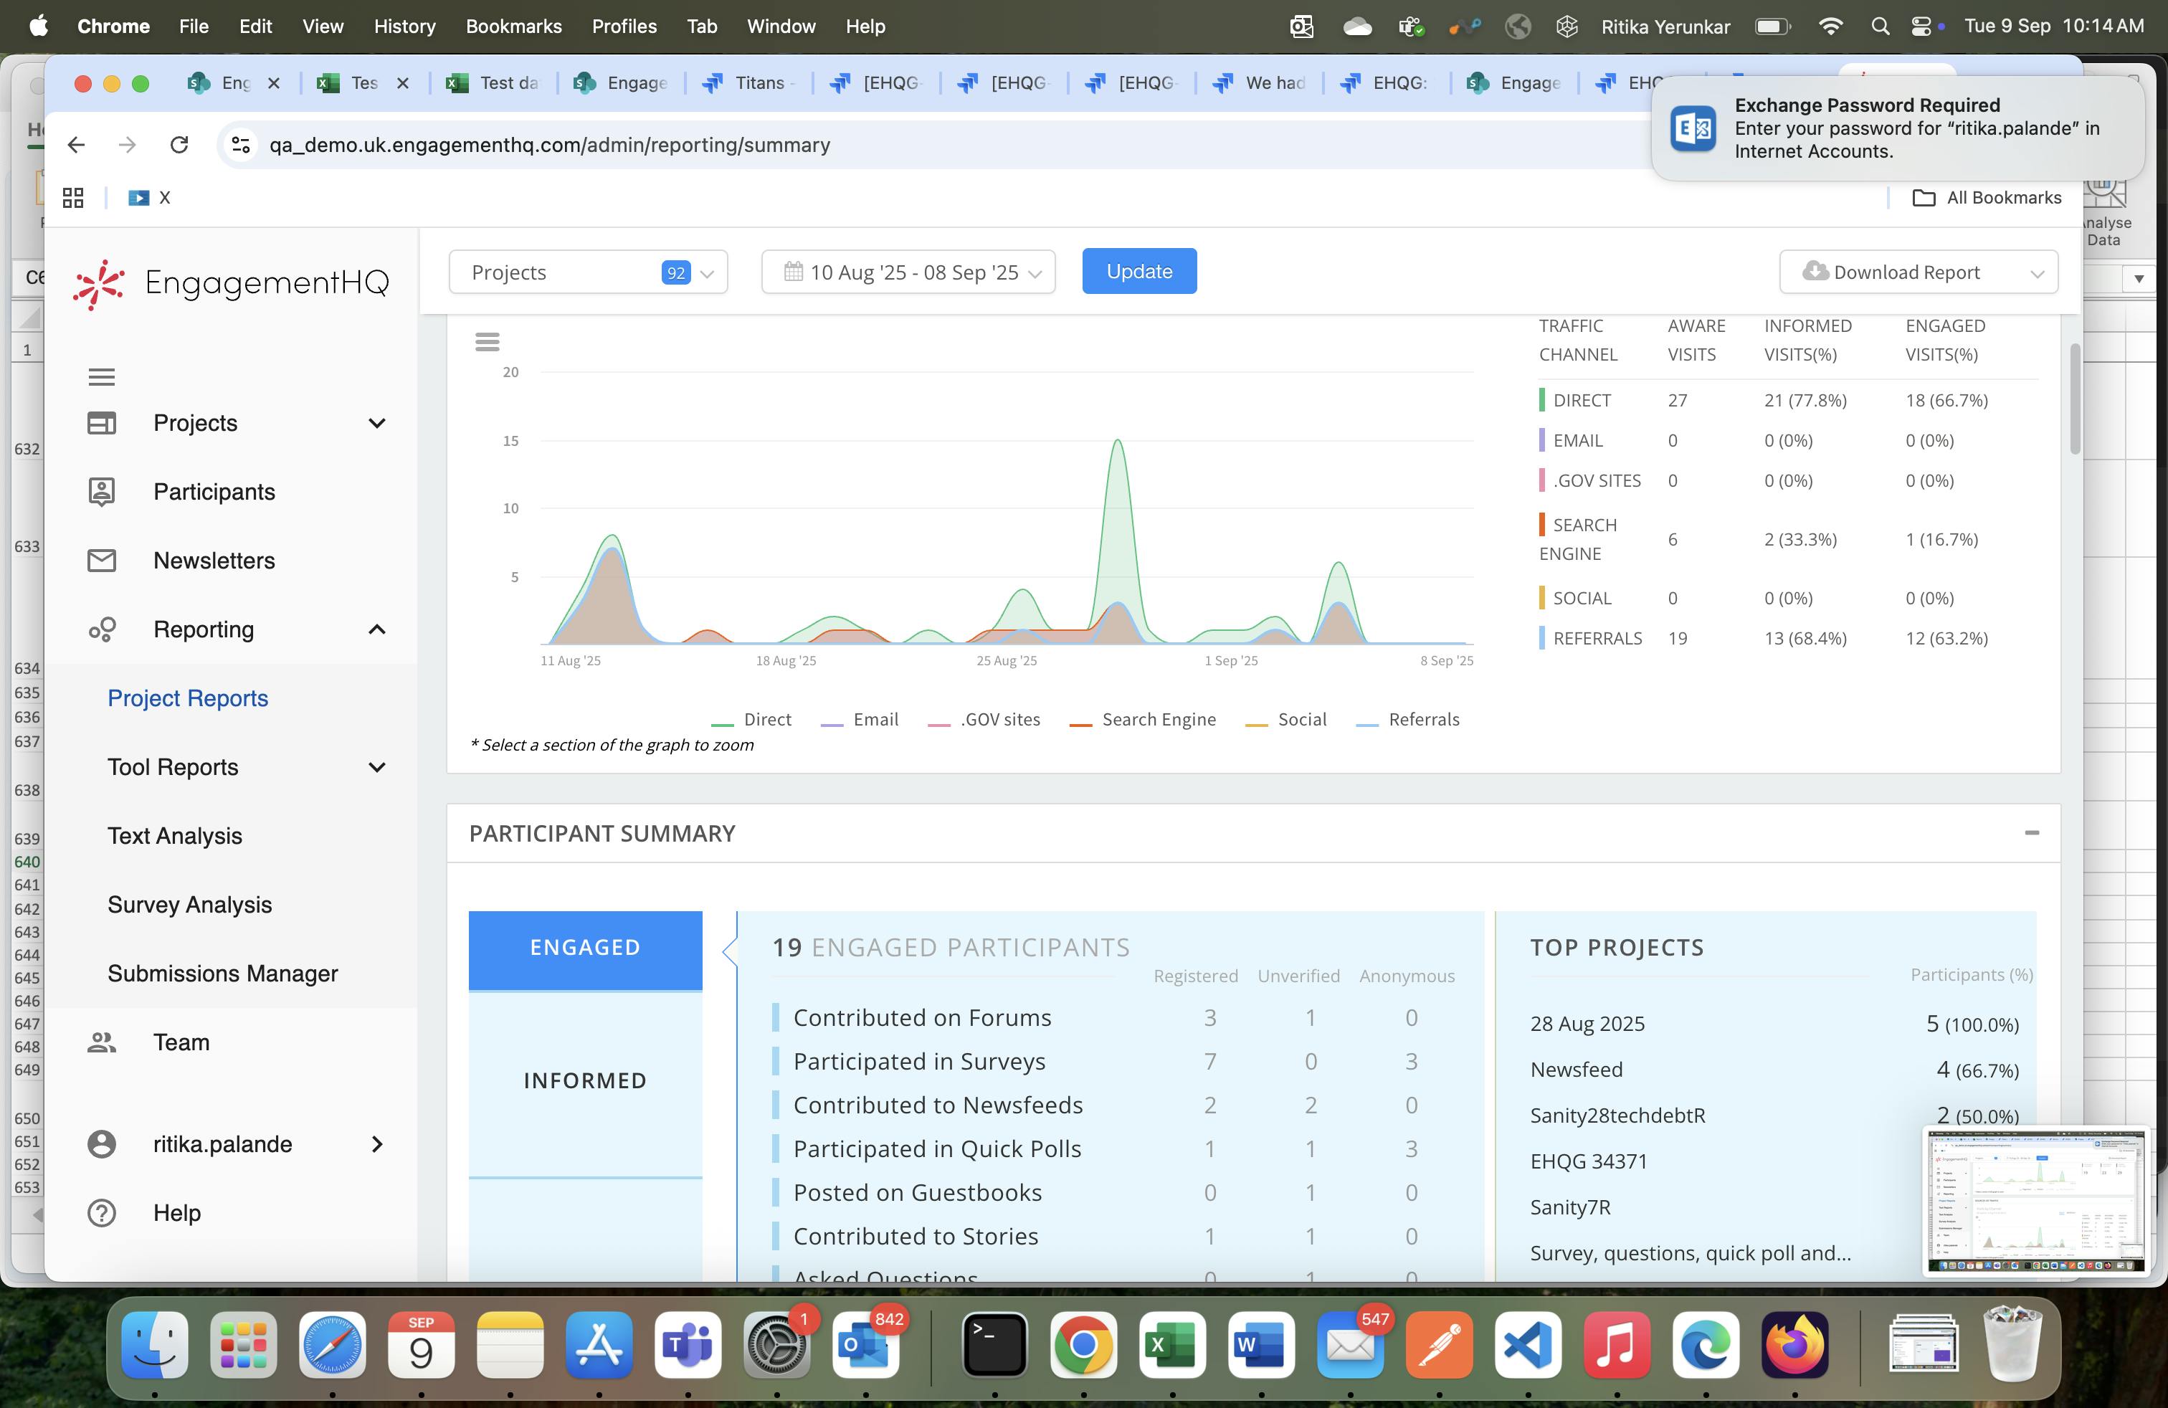Click the blue Update button
2168x1408 pixels.
click(1138, 272)
